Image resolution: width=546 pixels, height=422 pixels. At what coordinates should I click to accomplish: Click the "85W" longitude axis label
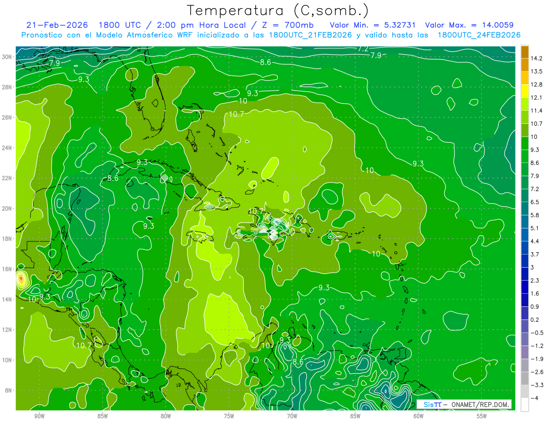coord(102,416)
